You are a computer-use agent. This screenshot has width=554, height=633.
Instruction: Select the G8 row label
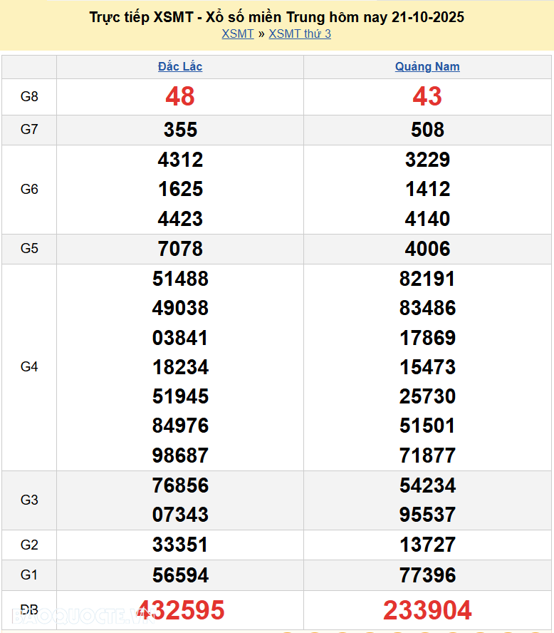(29, 97)
